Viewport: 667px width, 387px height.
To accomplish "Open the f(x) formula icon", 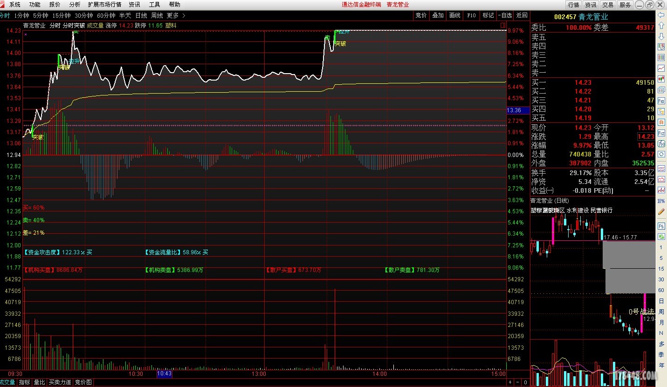I will pyautogui.click(x=661, y=143).
